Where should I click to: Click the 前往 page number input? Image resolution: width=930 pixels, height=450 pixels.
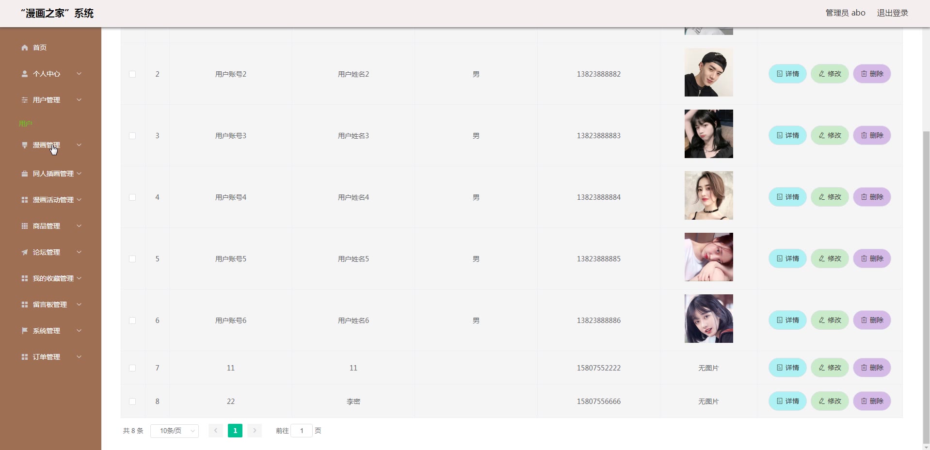point(302,431)
